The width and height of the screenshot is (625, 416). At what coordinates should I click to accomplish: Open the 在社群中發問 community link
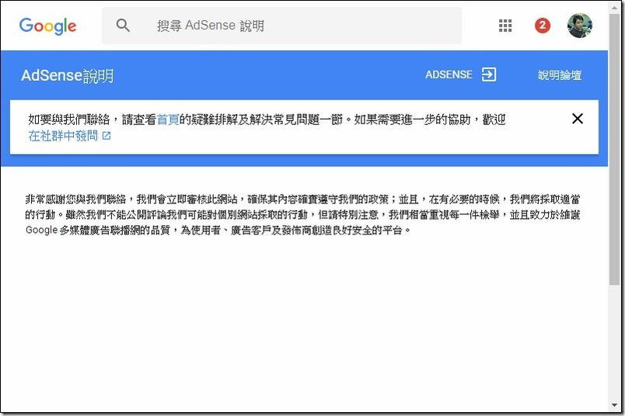click(63, 136)
